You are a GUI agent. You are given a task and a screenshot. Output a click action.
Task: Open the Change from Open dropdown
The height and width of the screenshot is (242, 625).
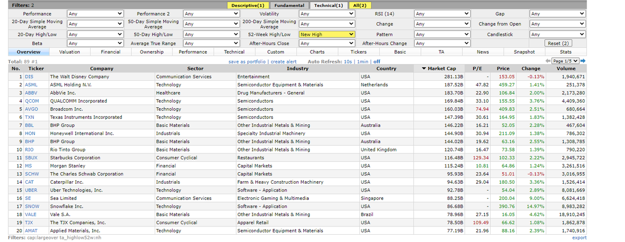click(557, 24)
